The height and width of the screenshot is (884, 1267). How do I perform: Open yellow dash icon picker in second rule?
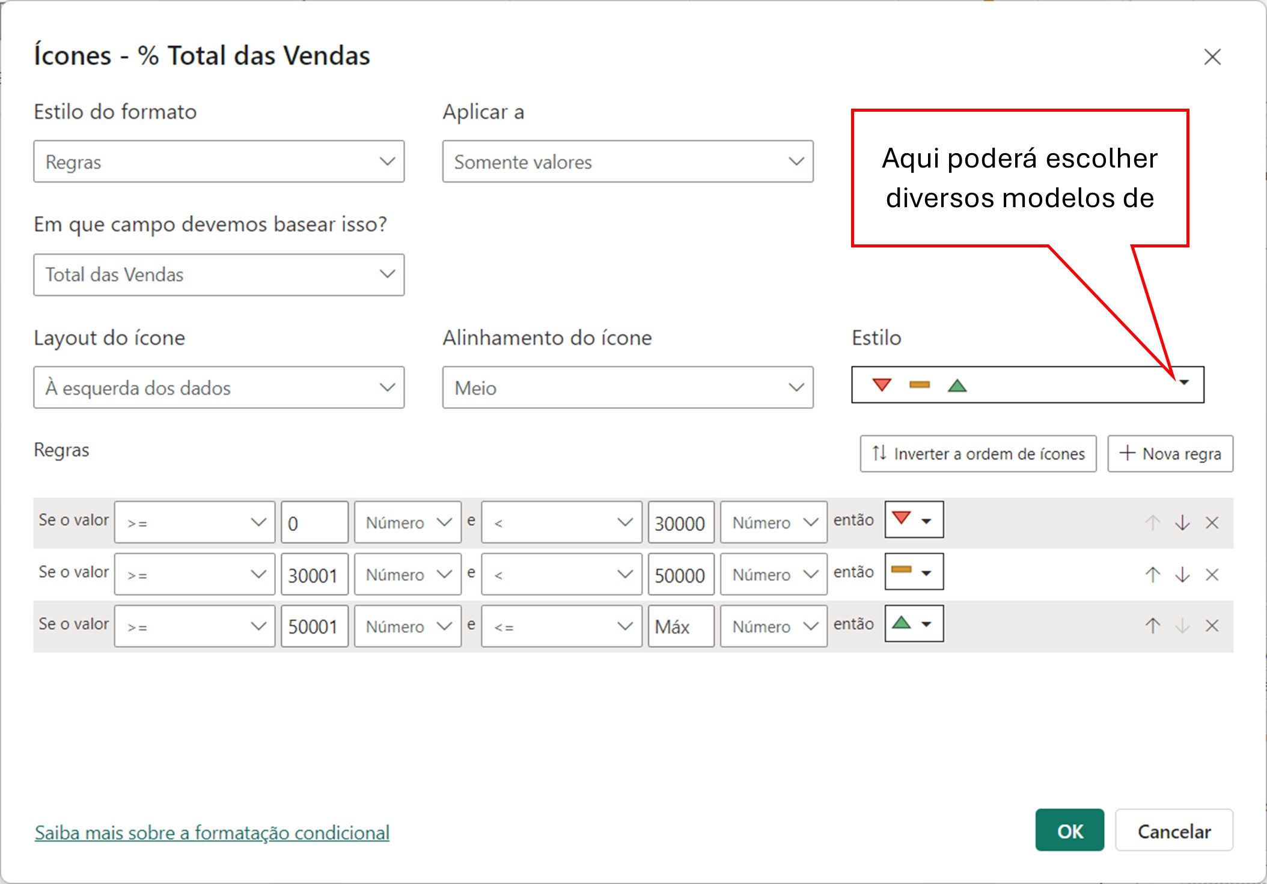point(914,572)
